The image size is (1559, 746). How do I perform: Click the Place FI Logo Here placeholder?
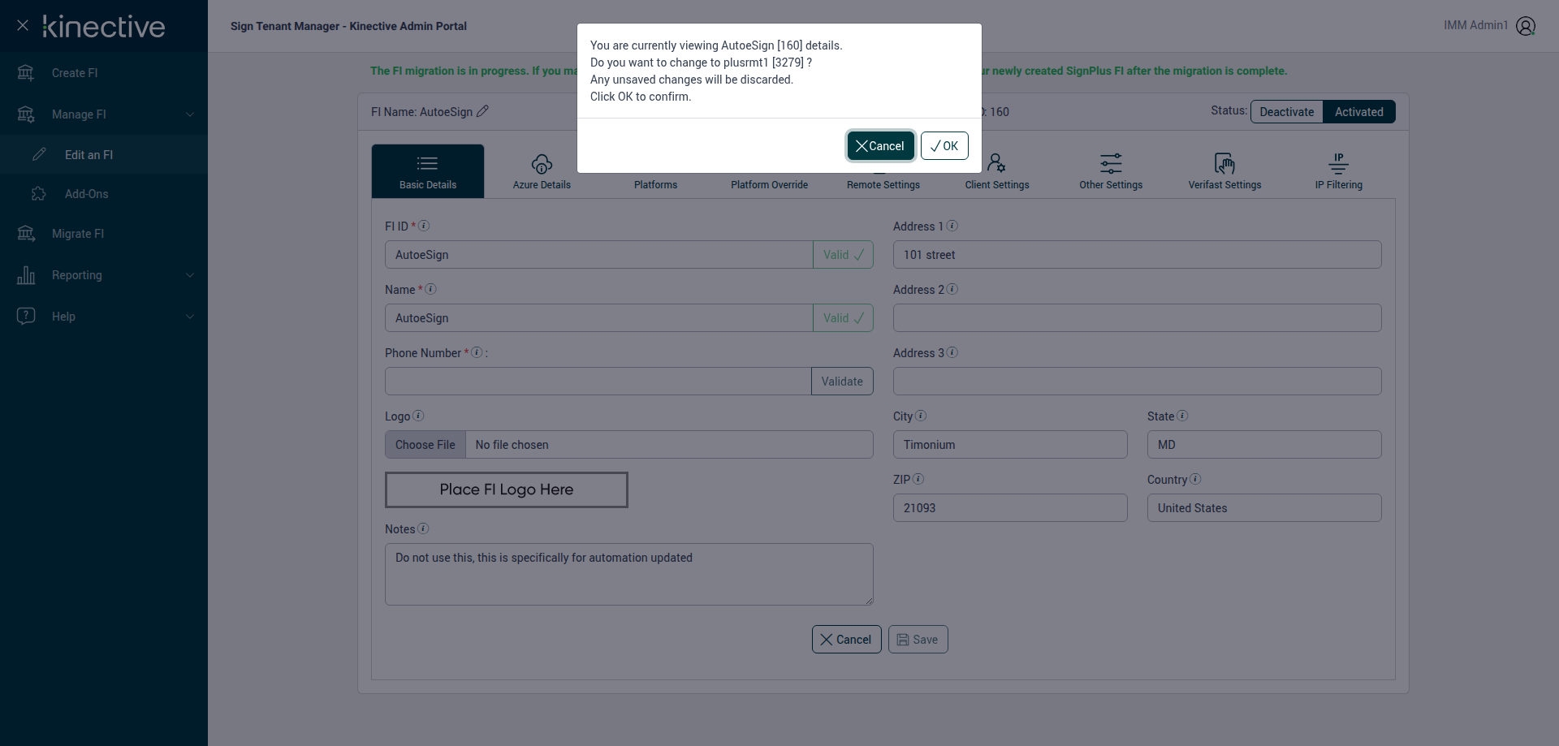tap(507, 489)
